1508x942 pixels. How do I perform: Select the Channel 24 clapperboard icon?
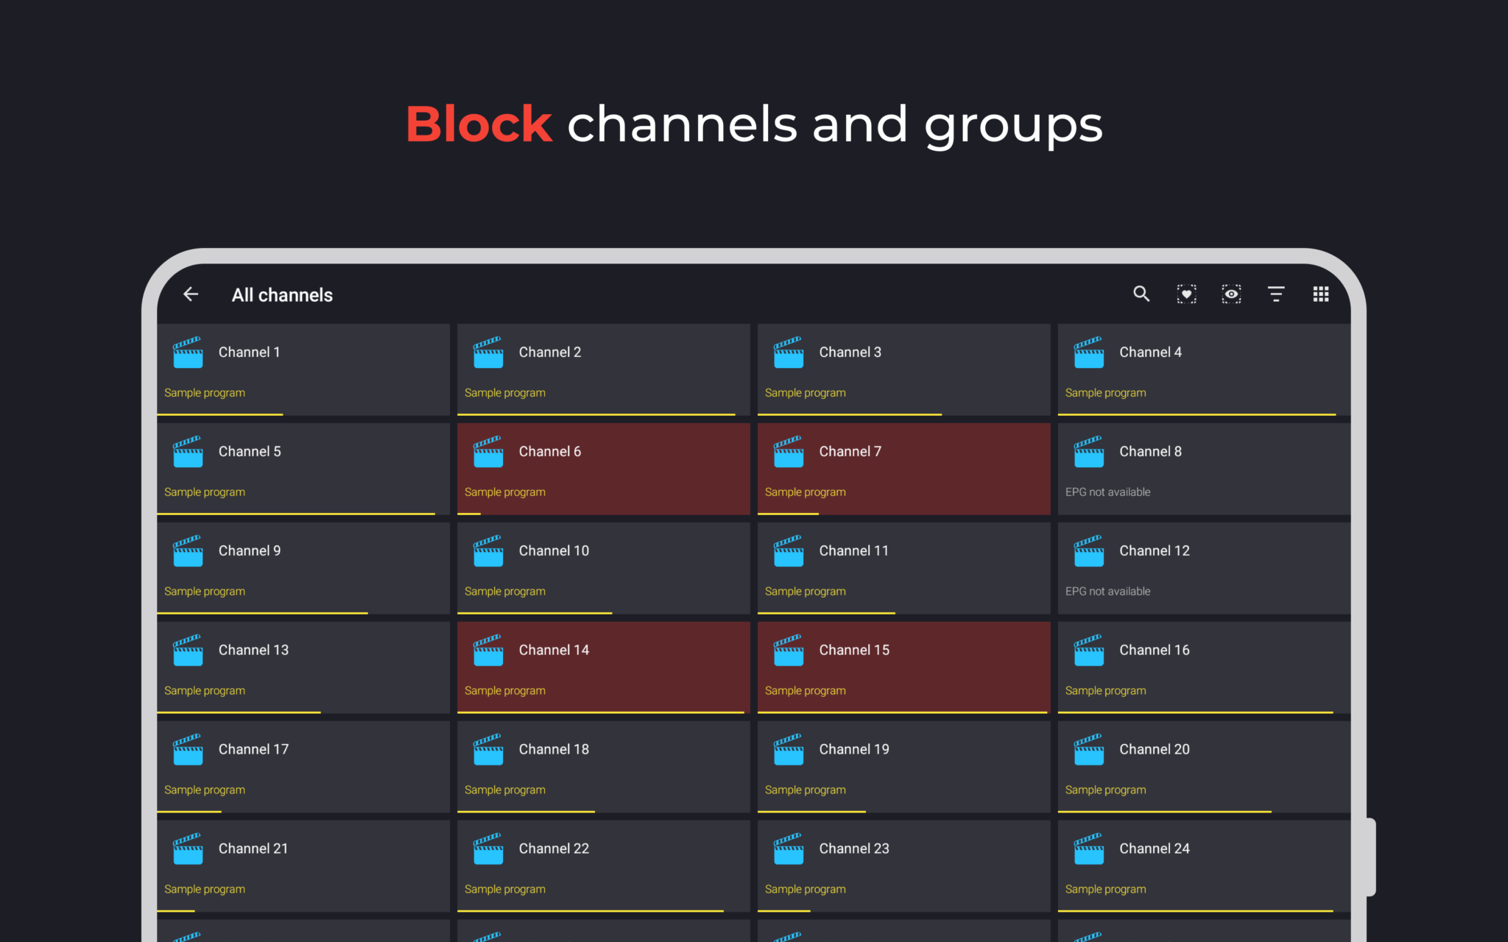(x=1088, y=849)
